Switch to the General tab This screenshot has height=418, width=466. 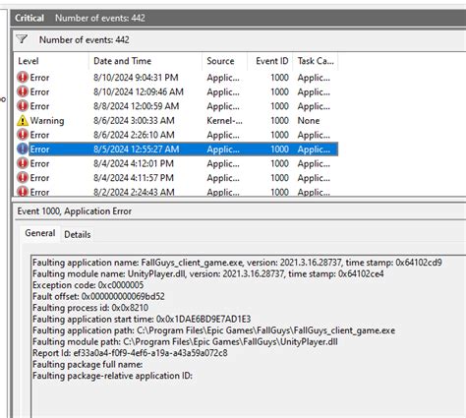(x=40, y=233)
